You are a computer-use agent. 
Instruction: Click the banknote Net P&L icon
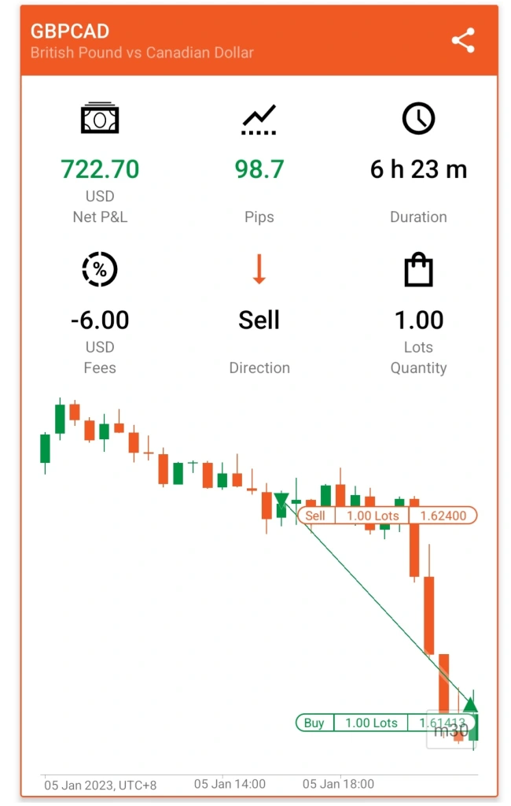click(100, 118)
